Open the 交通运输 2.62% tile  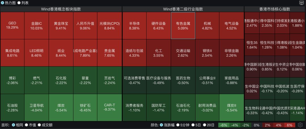pyautogui.click(x=183, y=53)
